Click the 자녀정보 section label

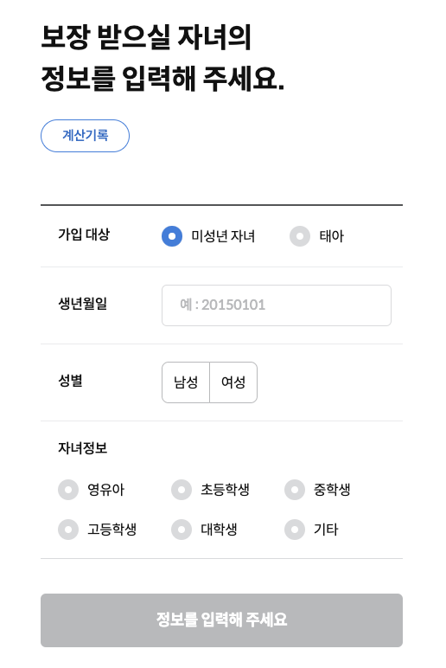point(83,448)
